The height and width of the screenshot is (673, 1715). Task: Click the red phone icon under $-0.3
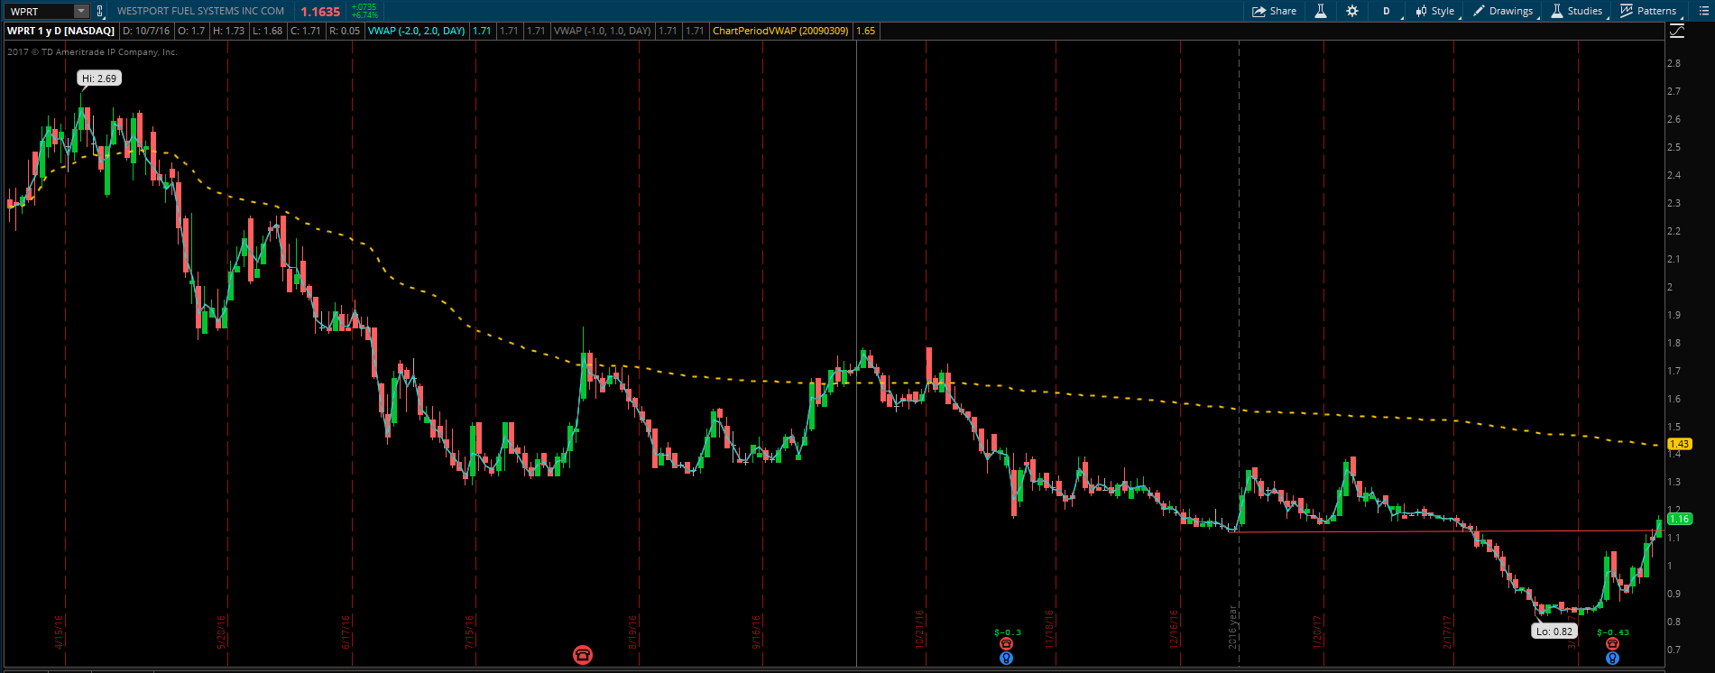point(1007,644)
